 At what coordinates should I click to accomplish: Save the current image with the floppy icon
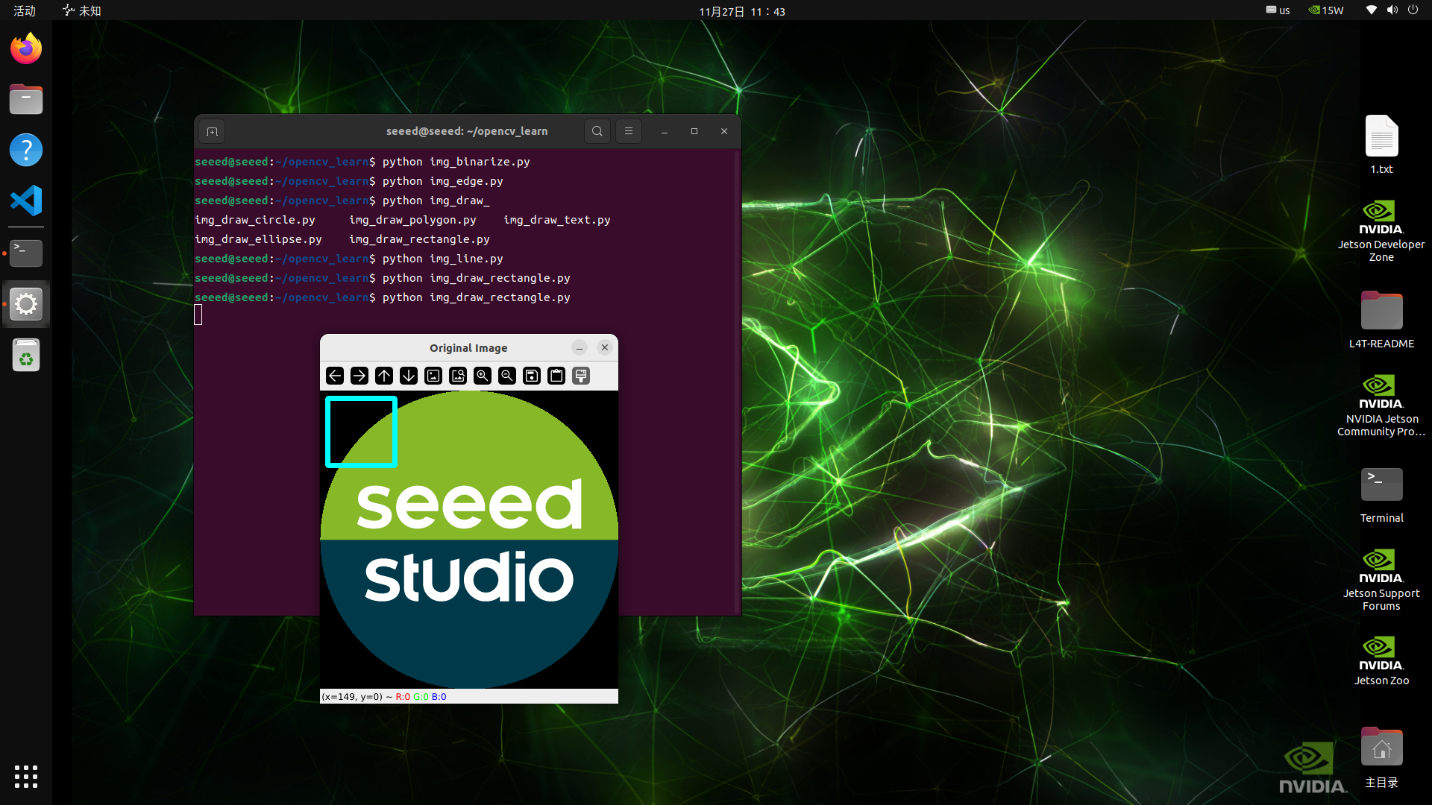click(x=532, y=376)
